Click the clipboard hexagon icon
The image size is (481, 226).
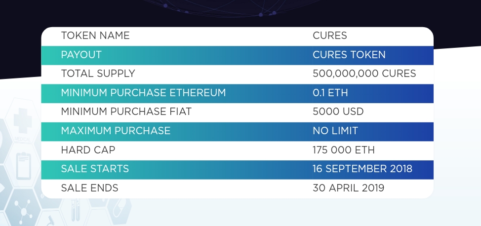point(23,166)
